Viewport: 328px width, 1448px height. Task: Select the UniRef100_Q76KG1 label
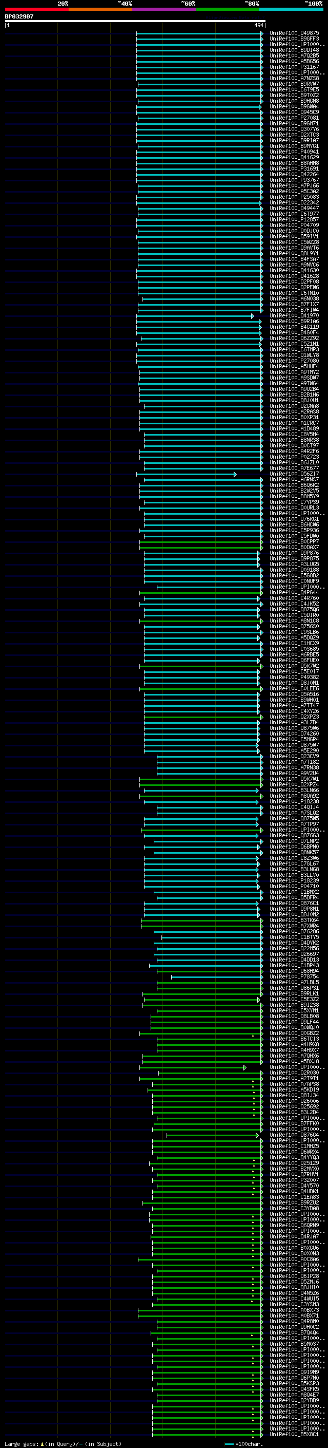point(294,519)
